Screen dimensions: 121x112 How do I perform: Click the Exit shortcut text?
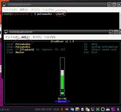click(x=94, y=52)
